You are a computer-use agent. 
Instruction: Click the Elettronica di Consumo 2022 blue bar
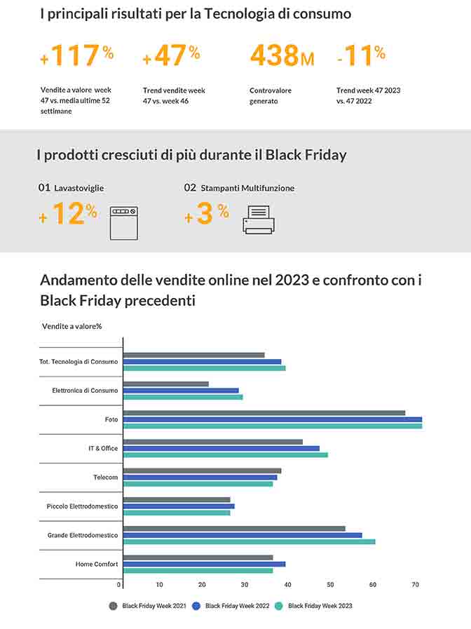coord(181,390)
